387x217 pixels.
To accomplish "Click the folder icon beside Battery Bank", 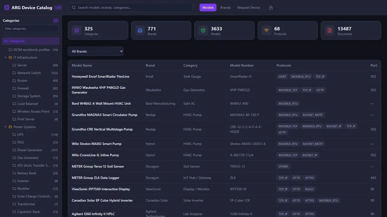I will pos(14,173).
